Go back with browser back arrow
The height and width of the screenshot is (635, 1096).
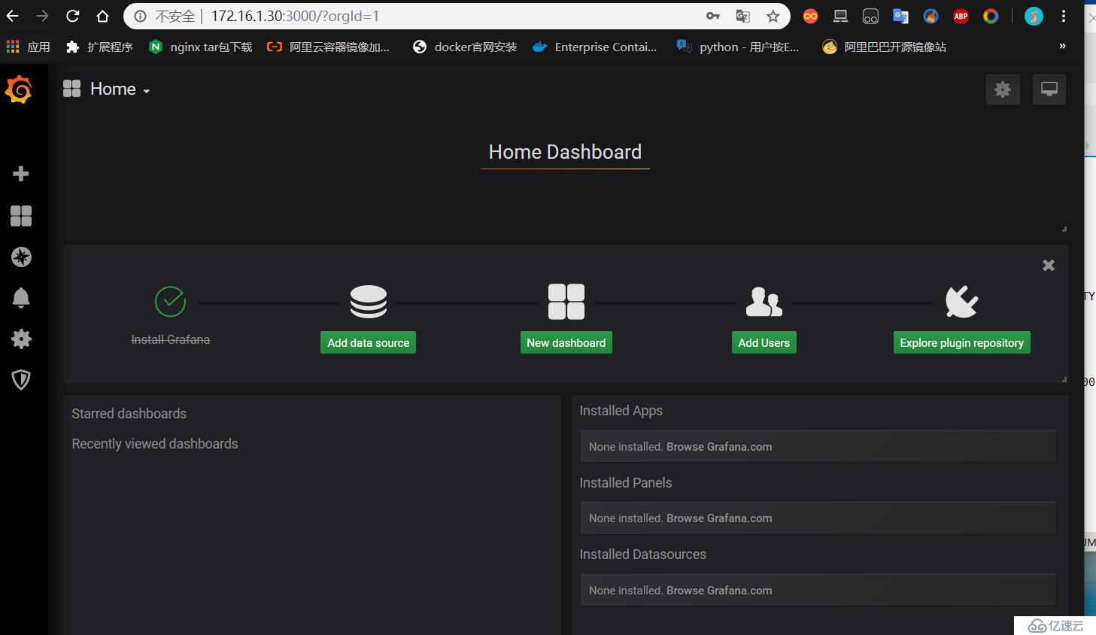[x=12, y=16]
